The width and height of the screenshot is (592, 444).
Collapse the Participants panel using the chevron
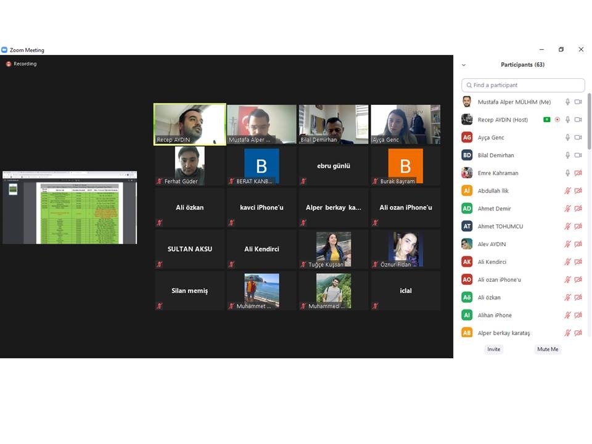coord(464,65)
